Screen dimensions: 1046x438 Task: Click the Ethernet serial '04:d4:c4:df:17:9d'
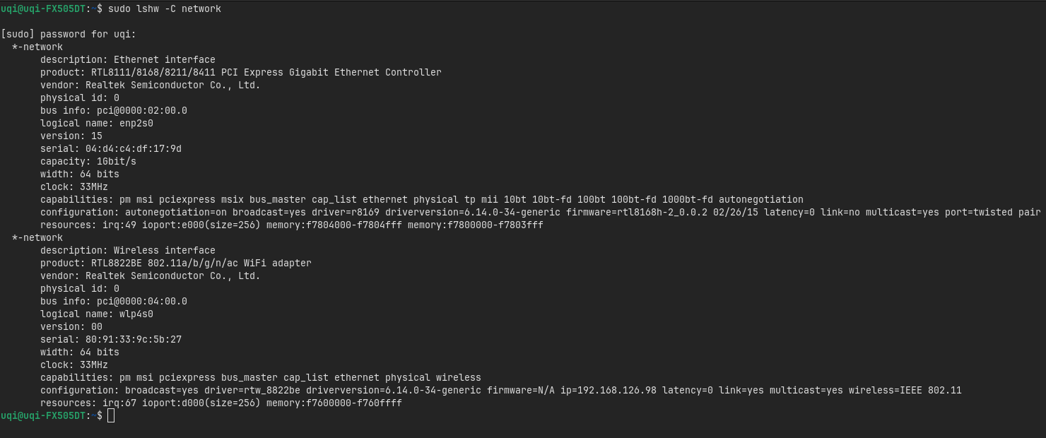[133, 148]
